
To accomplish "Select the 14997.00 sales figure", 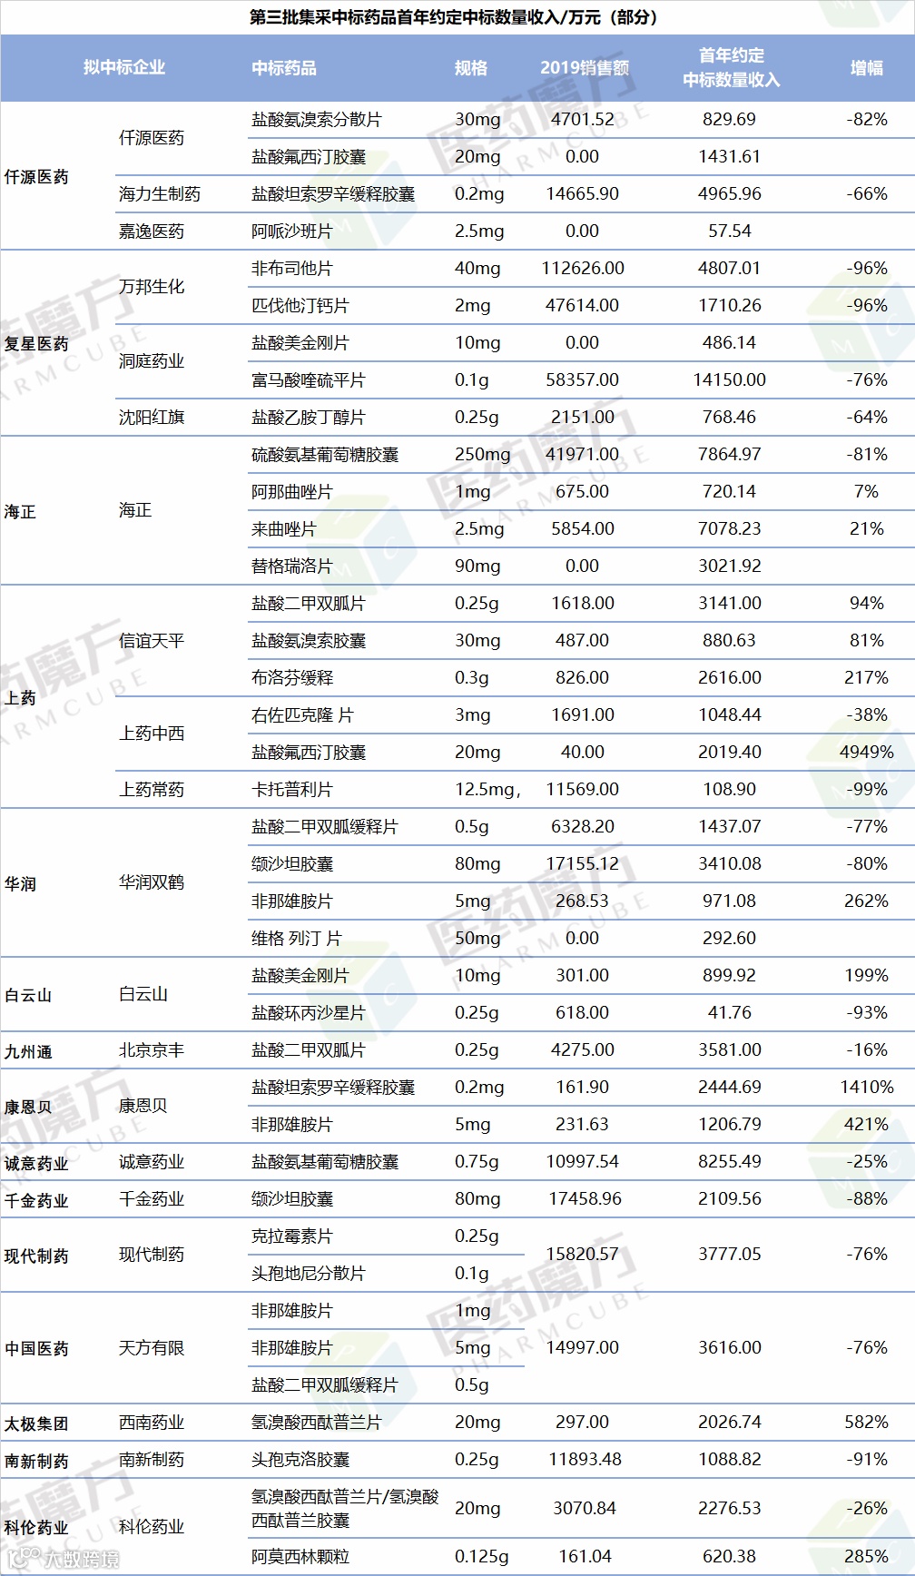I will click(583, 1347).
